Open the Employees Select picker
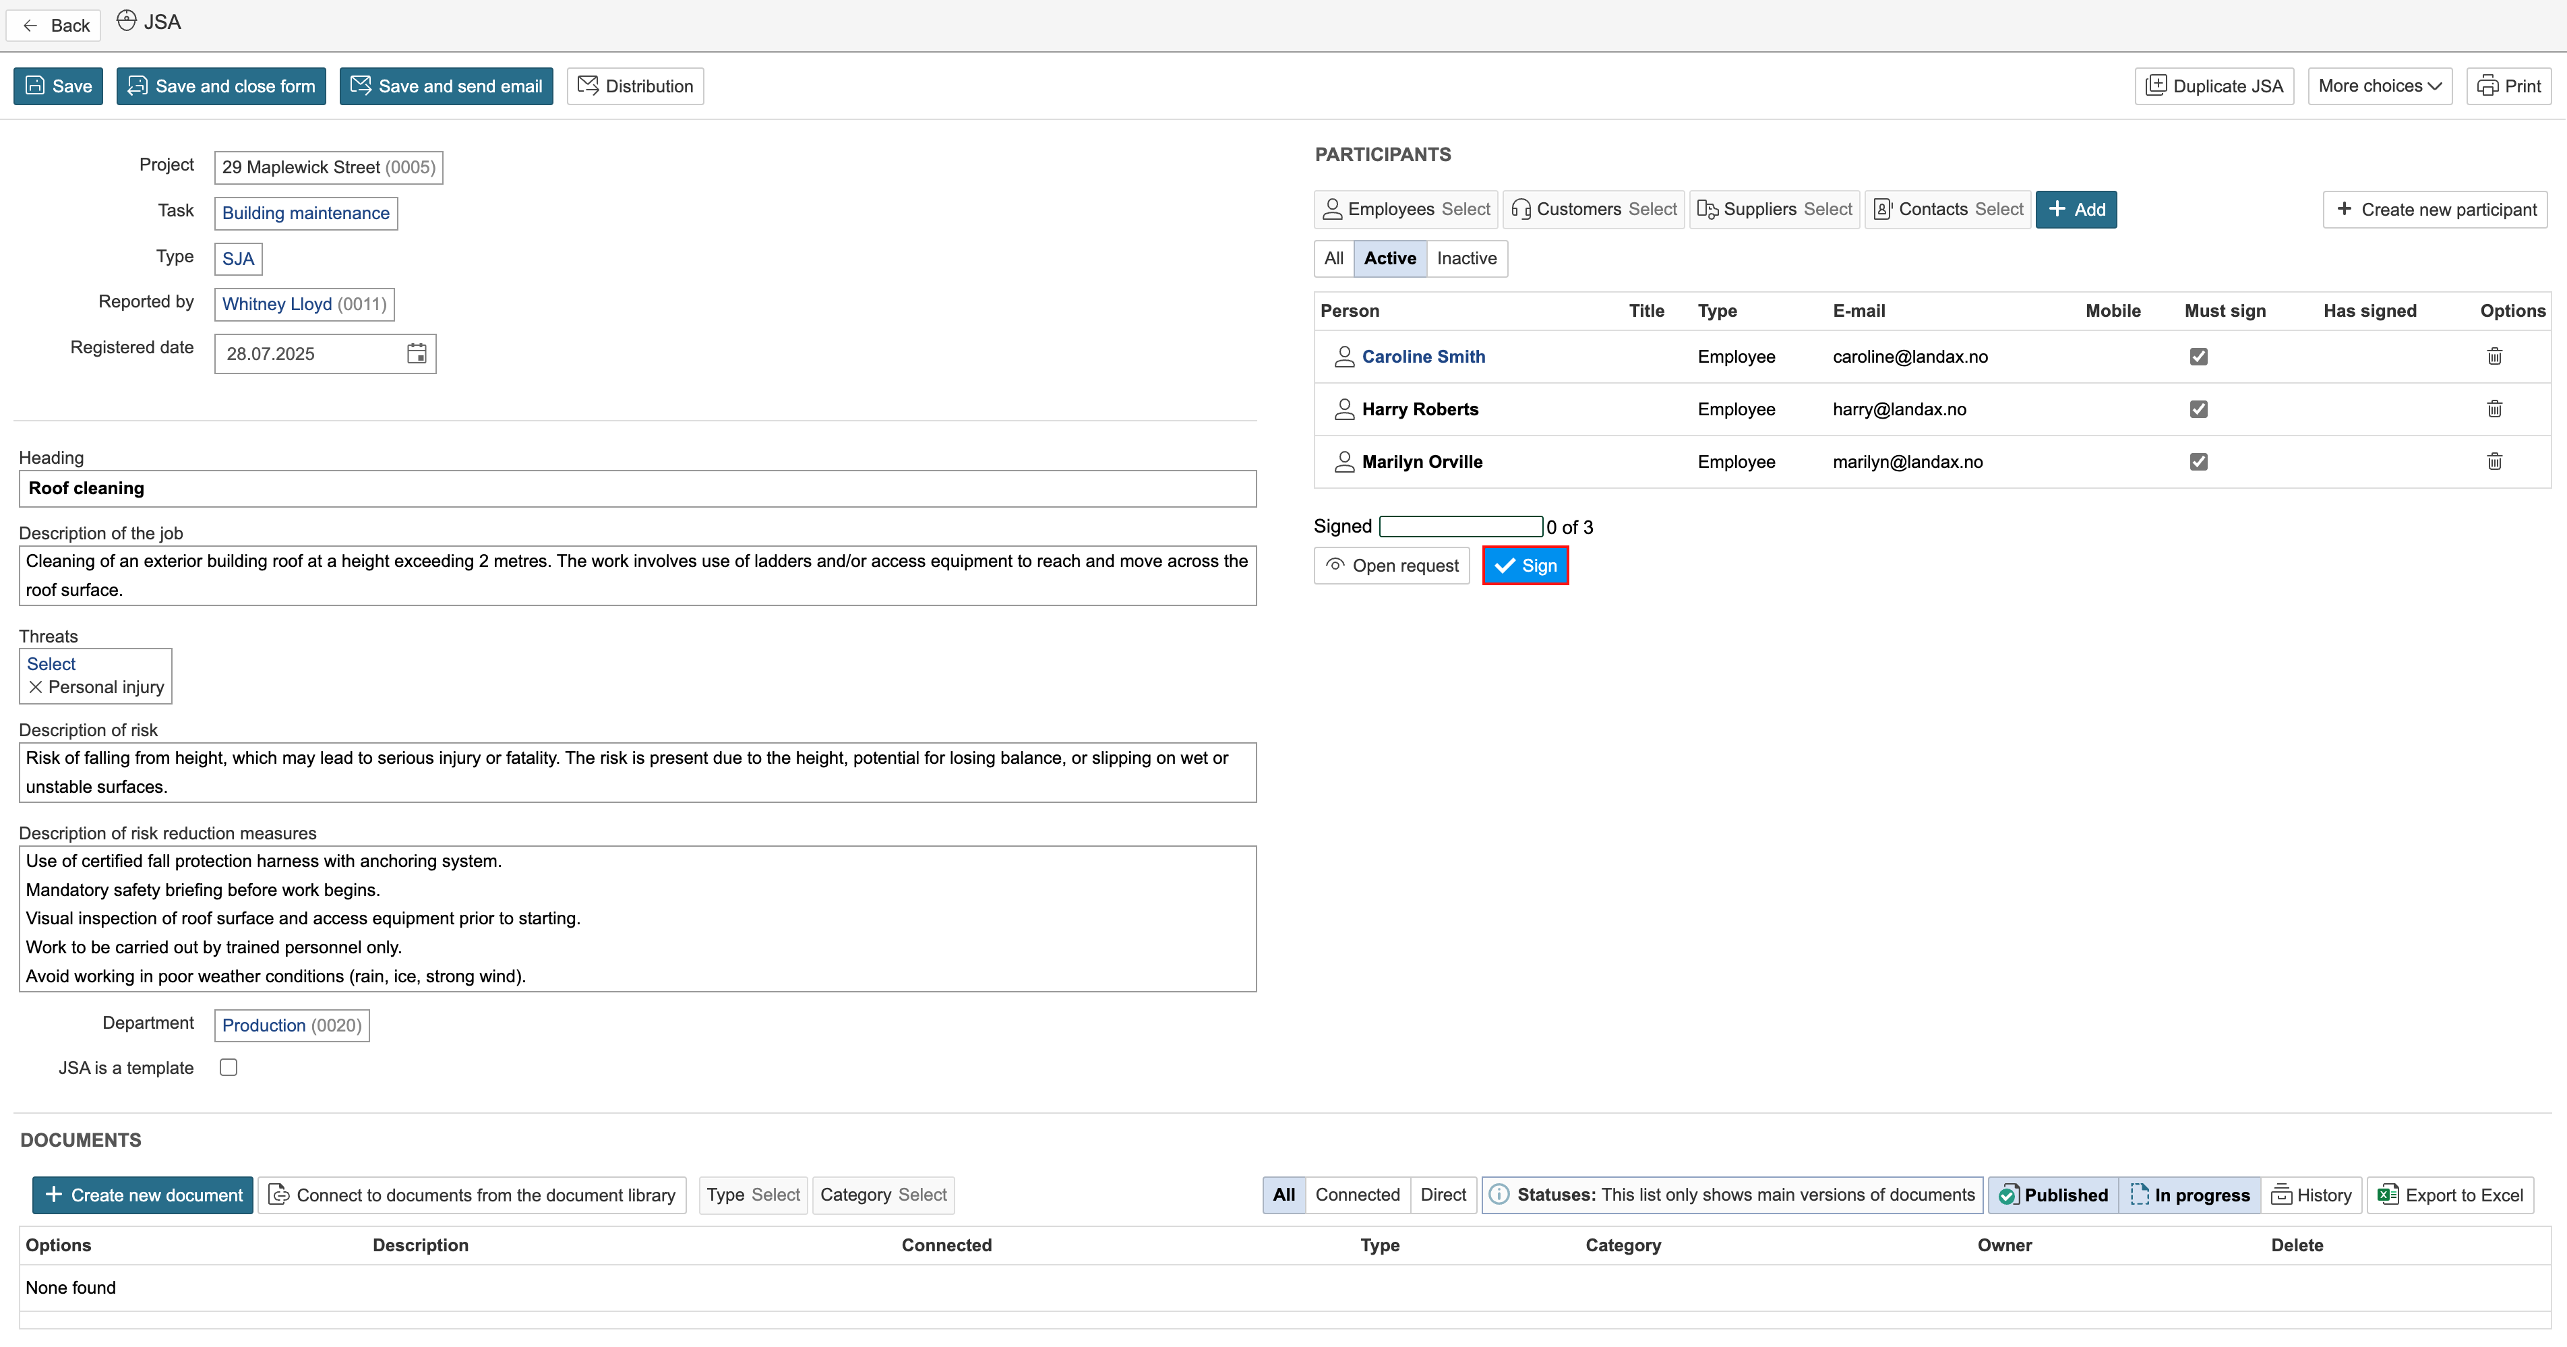Image resolution: width=2567 pixels, height=1347 pixels. [1406, 209]
